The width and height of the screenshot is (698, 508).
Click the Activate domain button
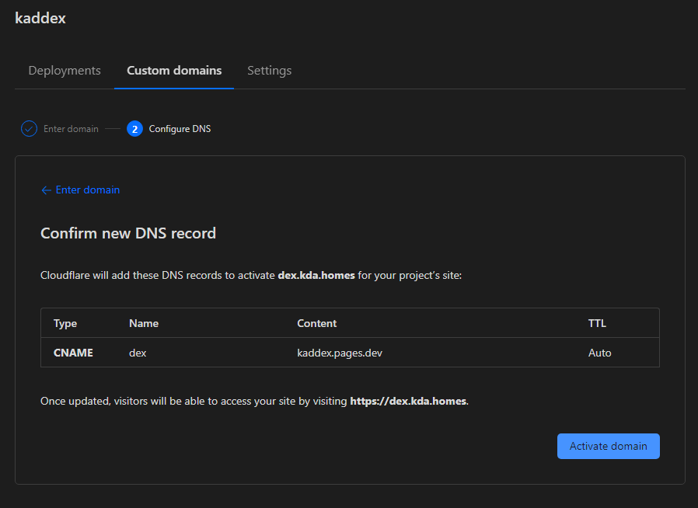[x=608, y=446]
